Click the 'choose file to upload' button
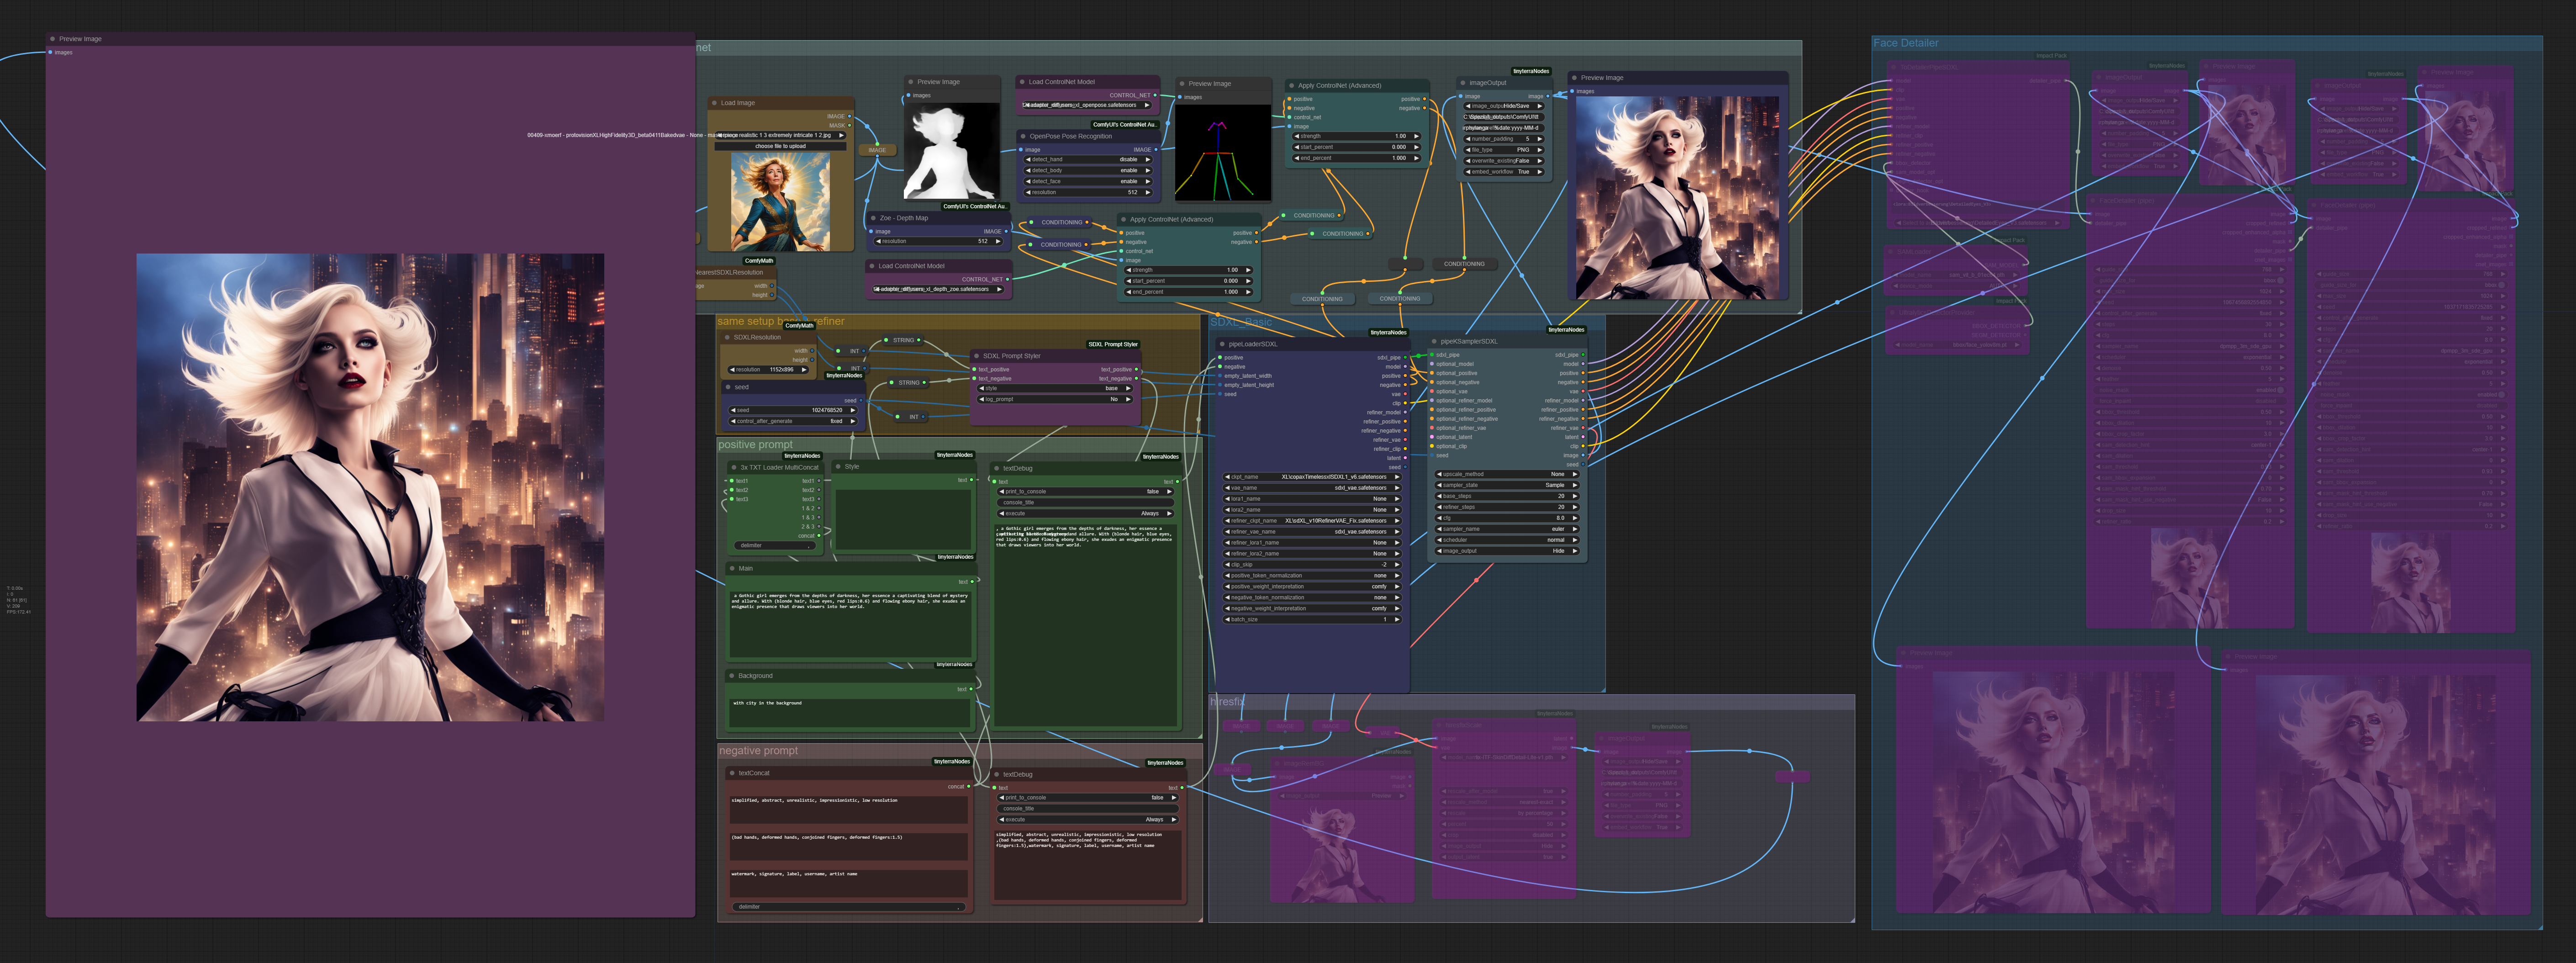2576x963 pixels. click(780, 146)
